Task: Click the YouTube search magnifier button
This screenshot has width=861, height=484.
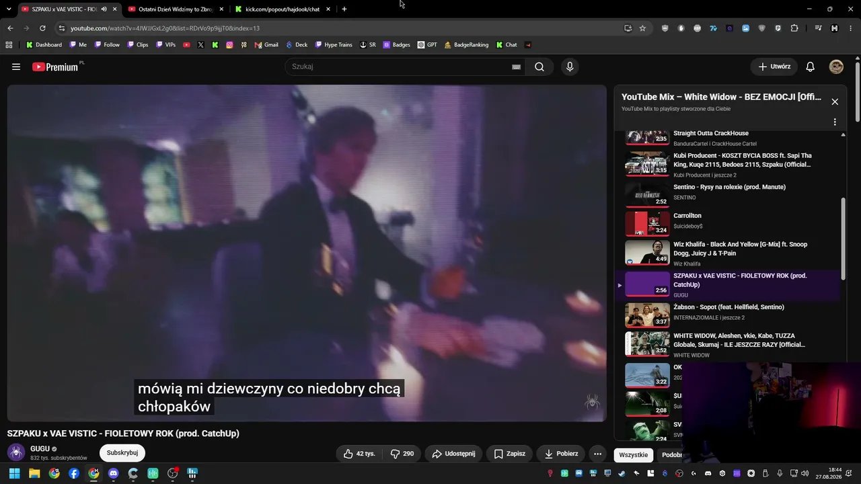Action: pyautogui.click(x=539, y=67)
